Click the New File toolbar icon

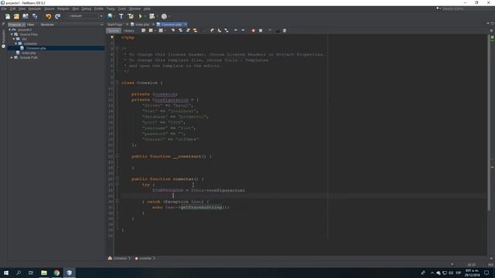point(8,16)
